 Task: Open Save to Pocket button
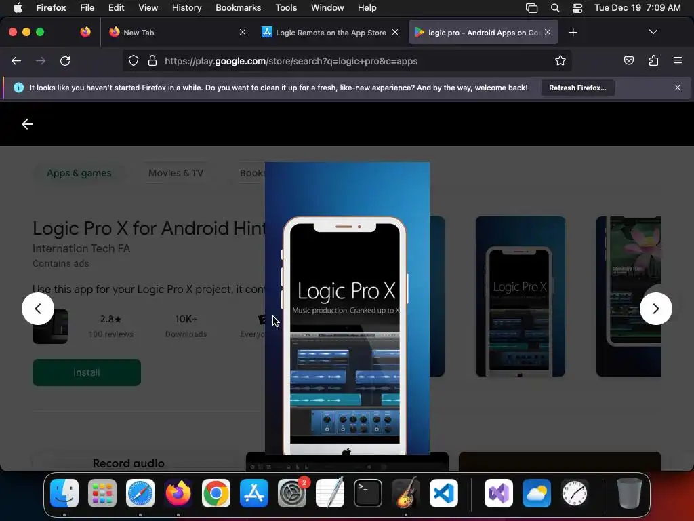point(629,60)
